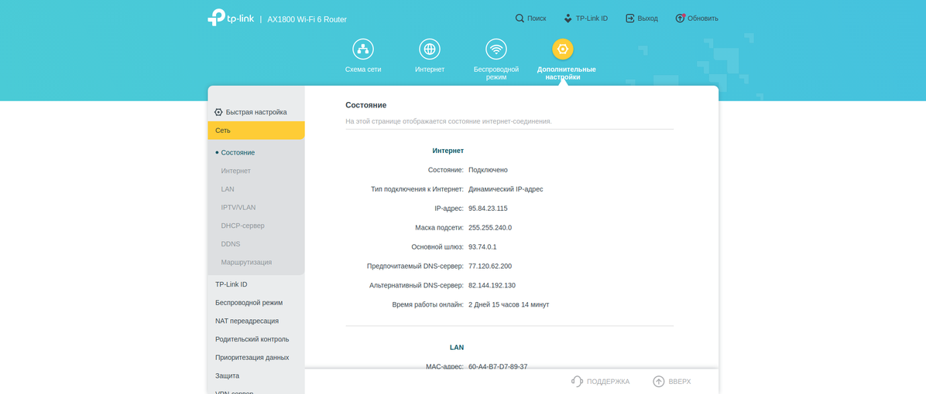
Task: Click MAC address 60-A4-B7-D7-89-37
Action: pyautogui.click(x=498, y=366)
